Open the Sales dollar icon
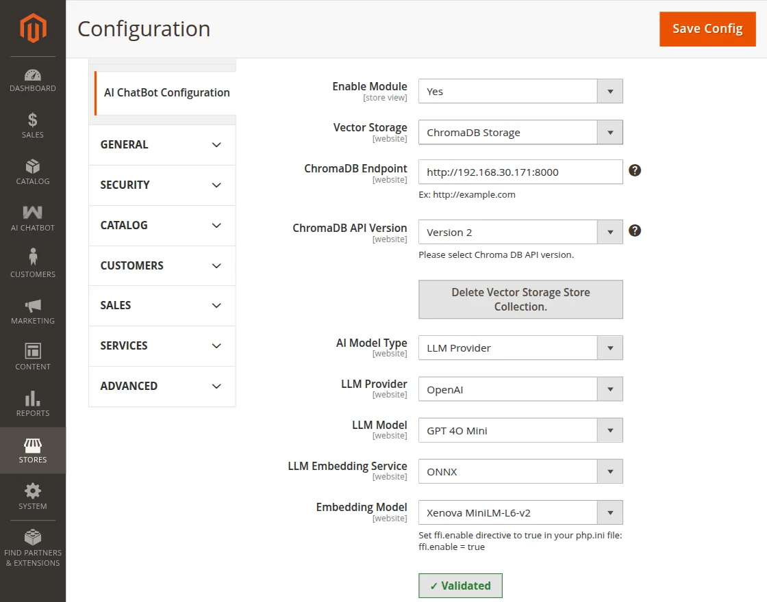 coord(33,121)
